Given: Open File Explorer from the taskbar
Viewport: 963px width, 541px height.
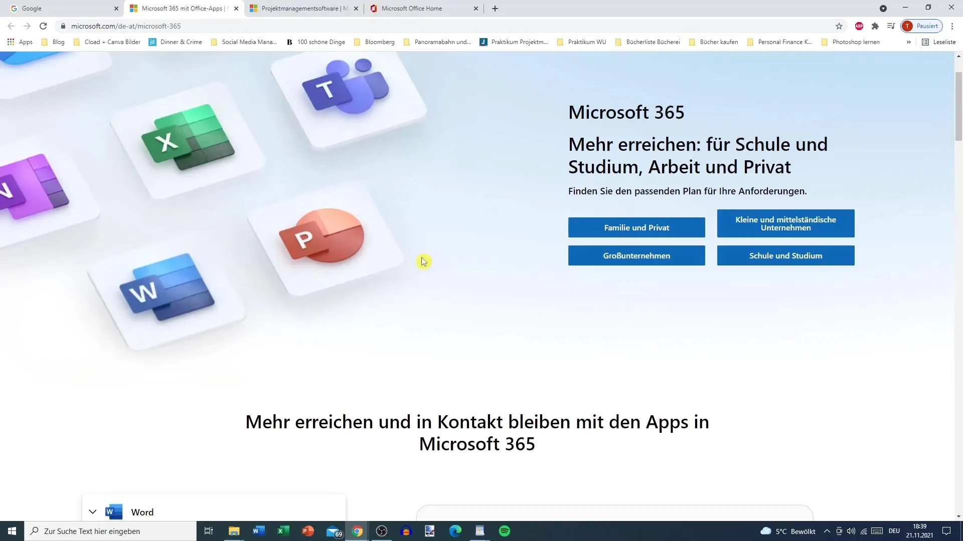Looking at the screenshot, I should click(234, 531).
